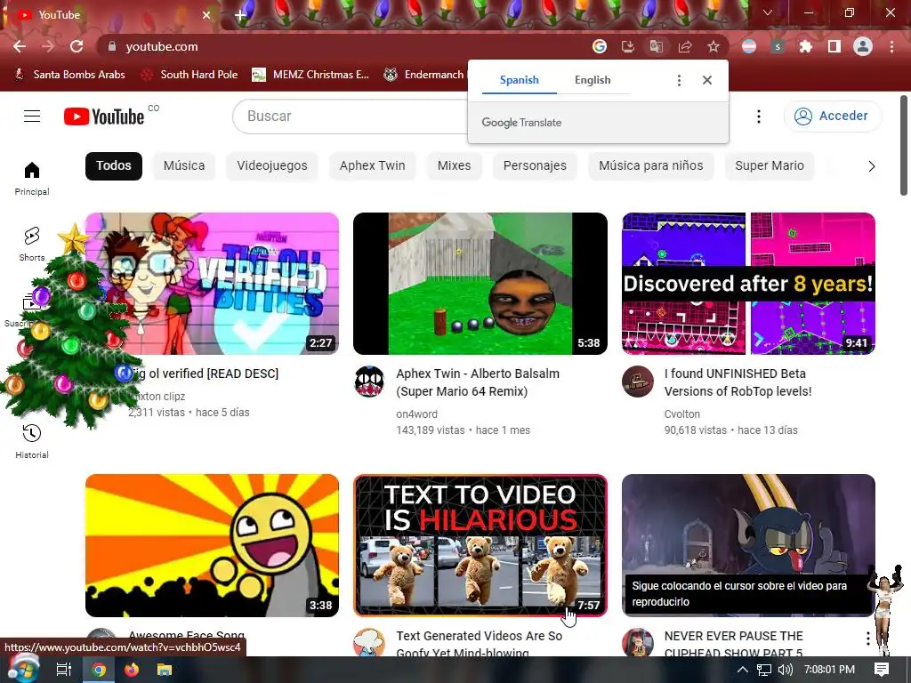Open Firefox from taskbar
This screenshot has height=683, width=911.
pos(132,670)
